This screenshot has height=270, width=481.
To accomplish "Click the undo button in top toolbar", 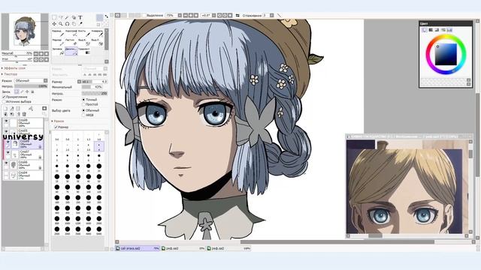I will point(117,15).
